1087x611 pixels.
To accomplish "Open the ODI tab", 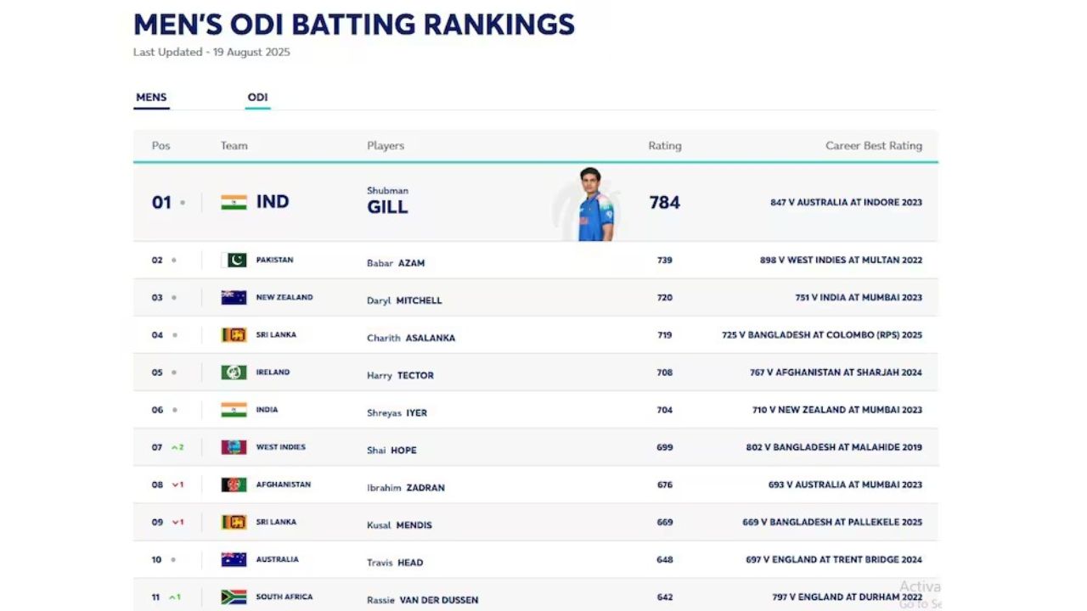I will point(257,97).
